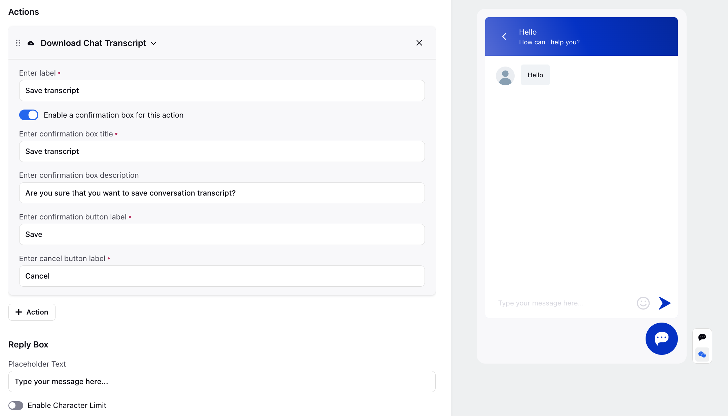Select the blue double chat bubbles preview icon
The height and width of the screenshot is (416, 728).
pyautogui.click(x=702, y=355)
